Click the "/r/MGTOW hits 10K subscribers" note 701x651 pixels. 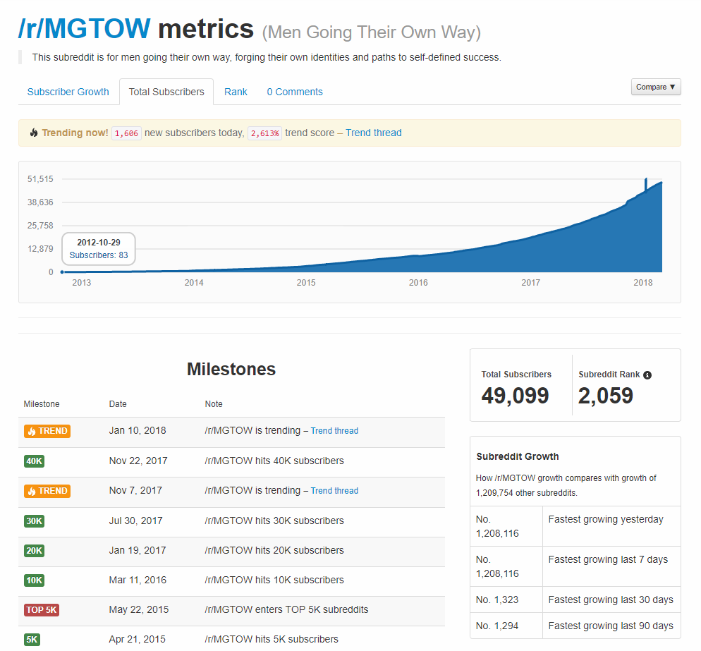coord(274,580)
